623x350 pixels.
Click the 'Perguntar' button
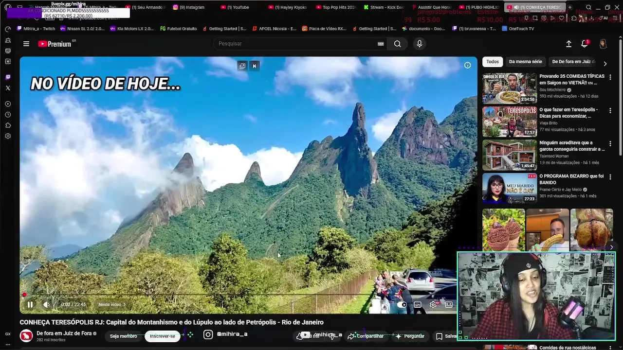pyautogui.click(x=410, y=336)
